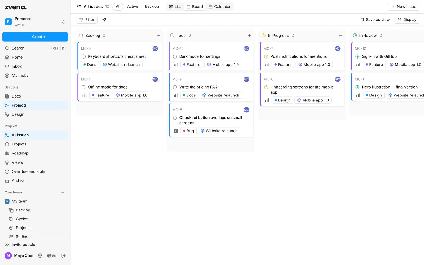Expand the Personal workspace switcher
Image resolution: width=424 pixels, height=265 pixels.
pyautogui.click(x=35, y=22)
